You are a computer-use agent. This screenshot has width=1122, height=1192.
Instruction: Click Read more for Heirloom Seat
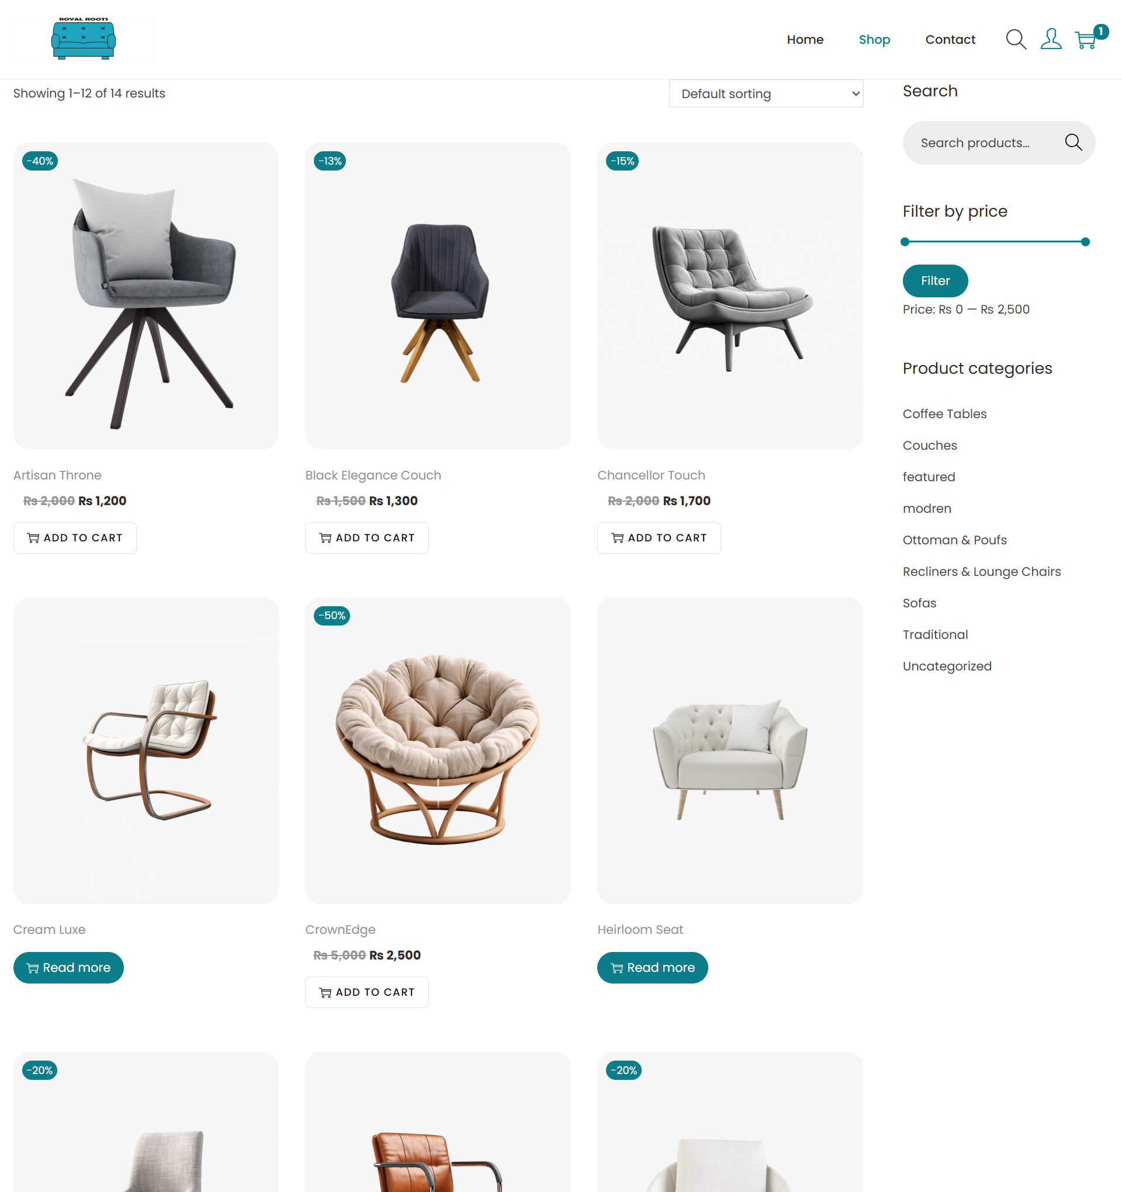point(652,968)
